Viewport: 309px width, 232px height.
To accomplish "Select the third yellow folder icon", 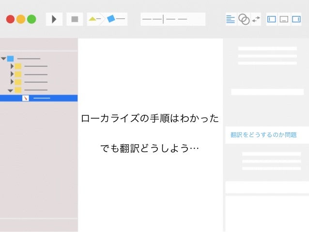I will click(x=18, y=82).
